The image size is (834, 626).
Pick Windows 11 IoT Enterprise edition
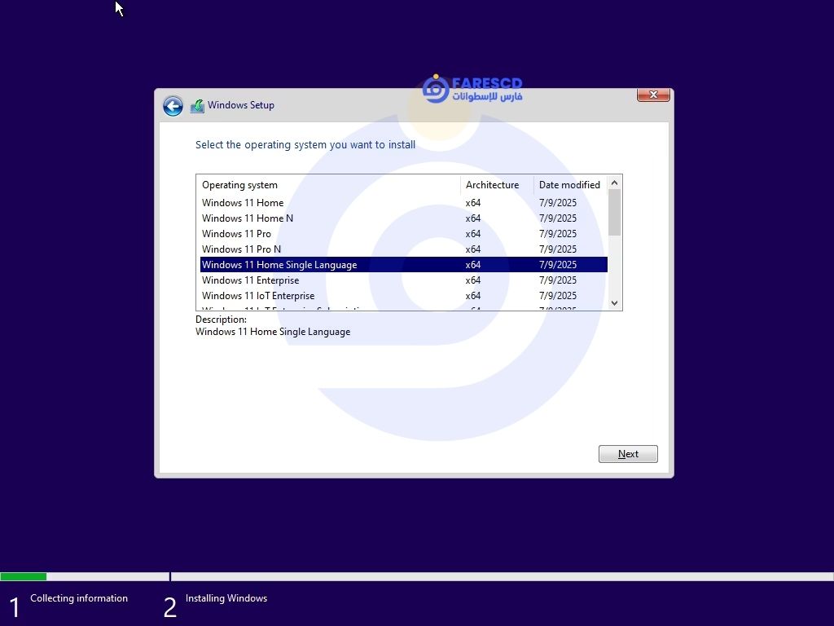pos(404,295)
